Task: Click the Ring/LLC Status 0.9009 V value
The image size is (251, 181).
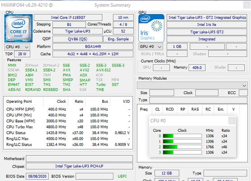Action: pyautogui.click(x=122, y=144)
